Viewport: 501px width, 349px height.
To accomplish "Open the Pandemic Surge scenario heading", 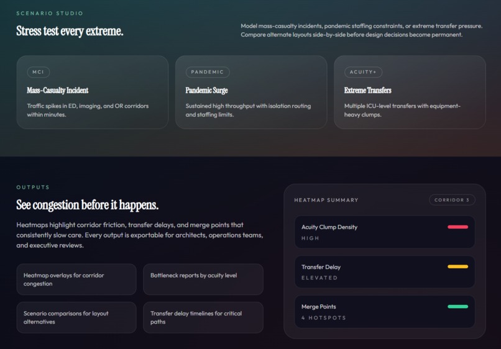I will tap(207, 91).
